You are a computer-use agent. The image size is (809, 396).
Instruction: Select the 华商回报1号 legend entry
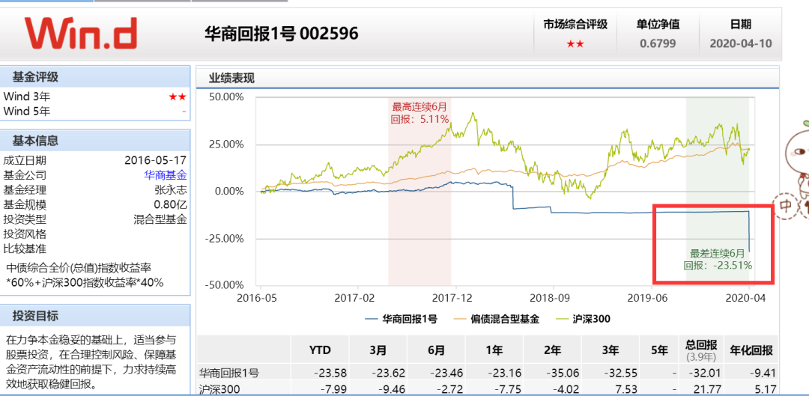click(401, 319)
